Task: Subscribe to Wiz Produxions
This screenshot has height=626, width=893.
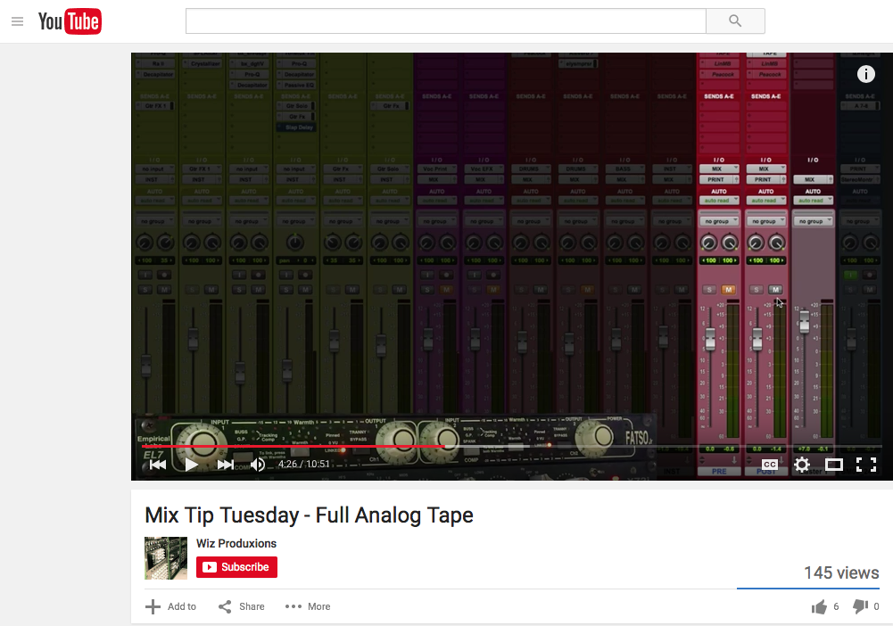Action: tap(237, 567)
